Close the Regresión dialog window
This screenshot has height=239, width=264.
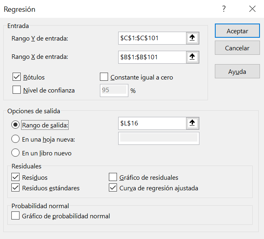click(x=252, y=9)
